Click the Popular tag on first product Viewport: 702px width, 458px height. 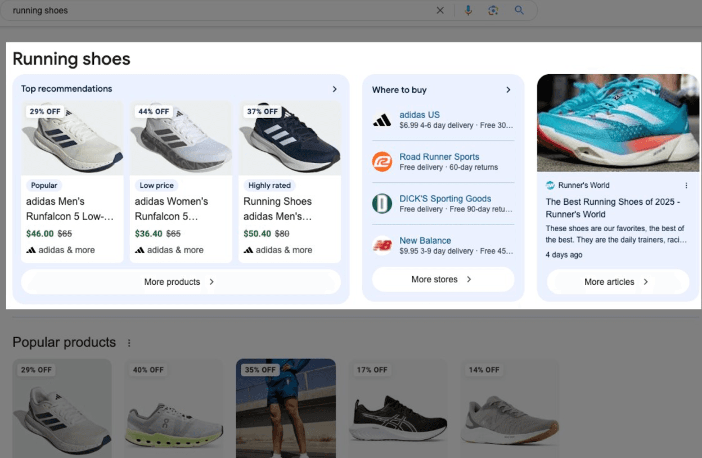coord(44,185)
